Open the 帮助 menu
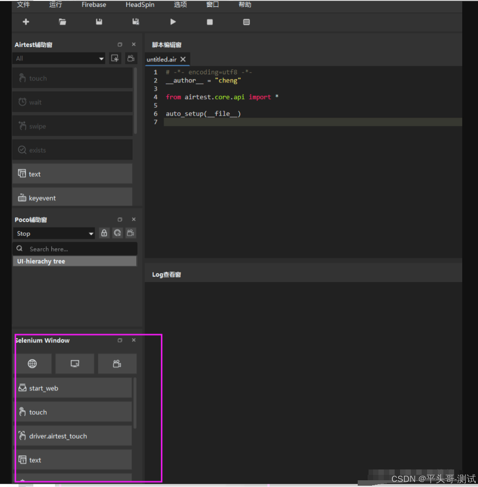 click(245, 4)
